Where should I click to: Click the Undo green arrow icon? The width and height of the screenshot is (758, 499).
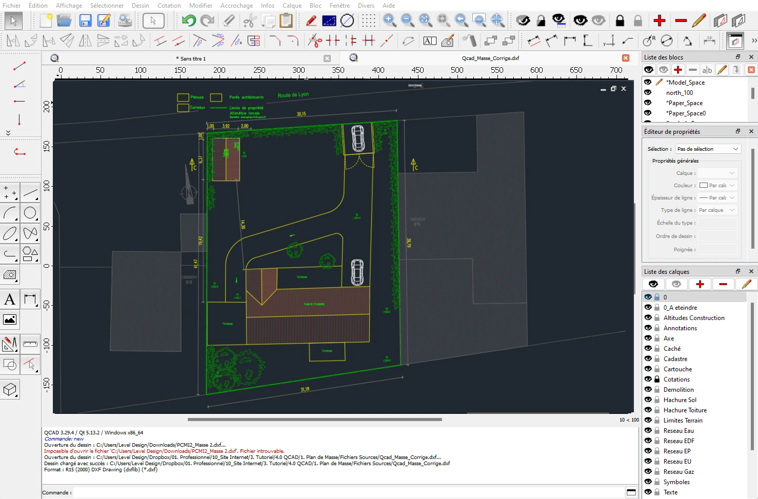click(x=188, y=21)
